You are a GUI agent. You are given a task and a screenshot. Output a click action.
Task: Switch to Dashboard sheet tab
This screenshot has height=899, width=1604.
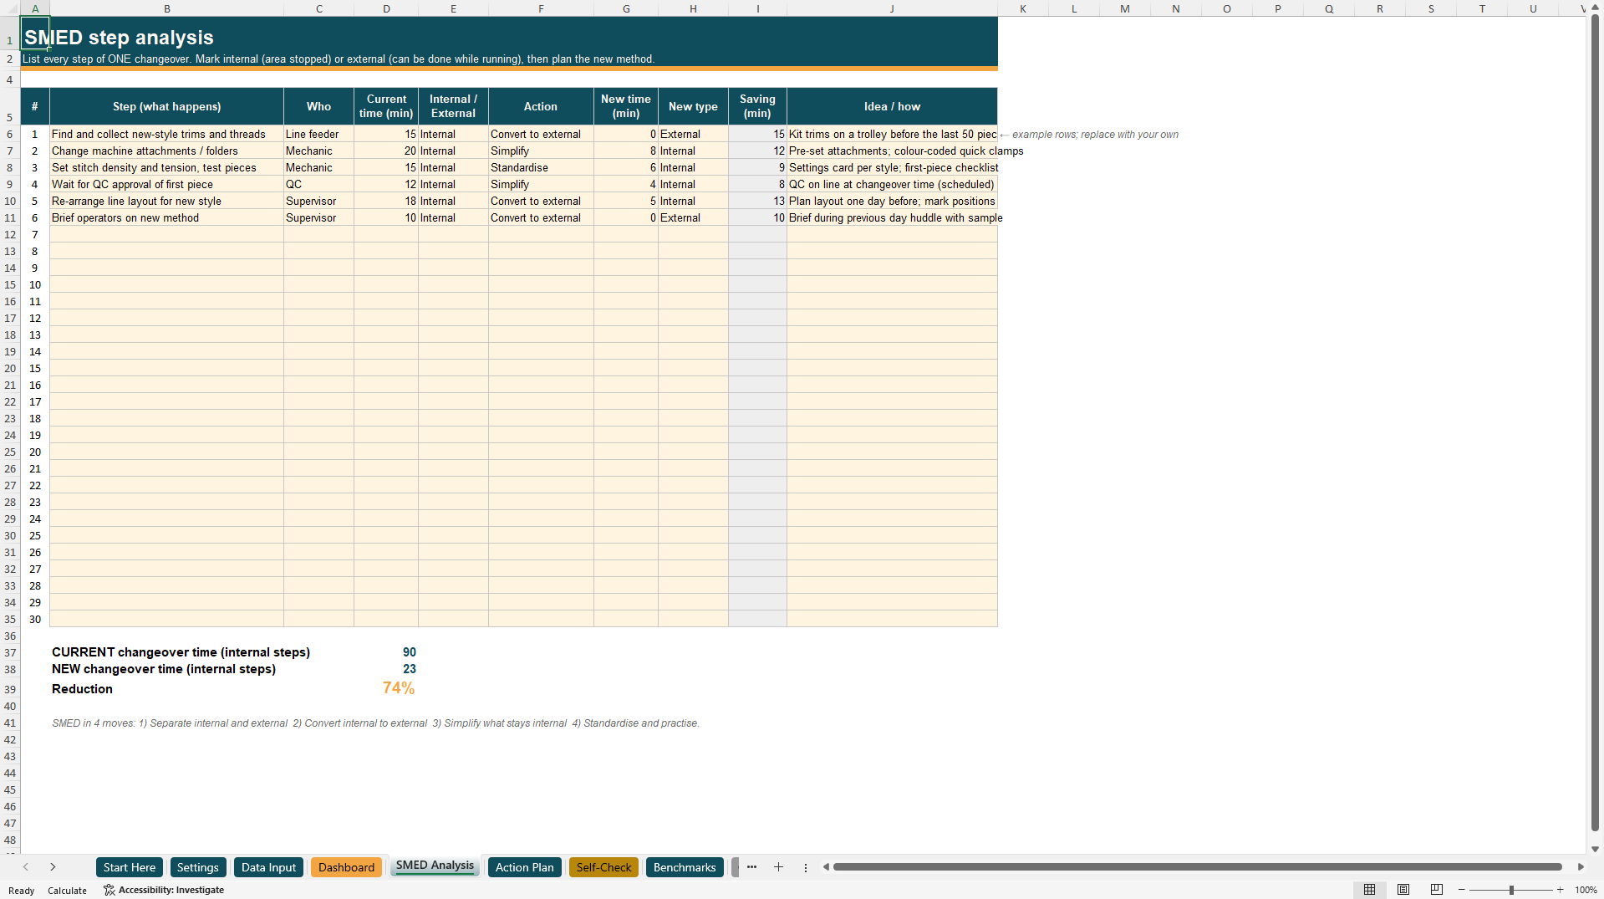click(x=346, y=867)
